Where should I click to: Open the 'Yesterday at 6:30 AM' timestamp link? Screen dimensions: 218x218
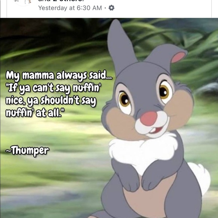(x=70, y=8)
